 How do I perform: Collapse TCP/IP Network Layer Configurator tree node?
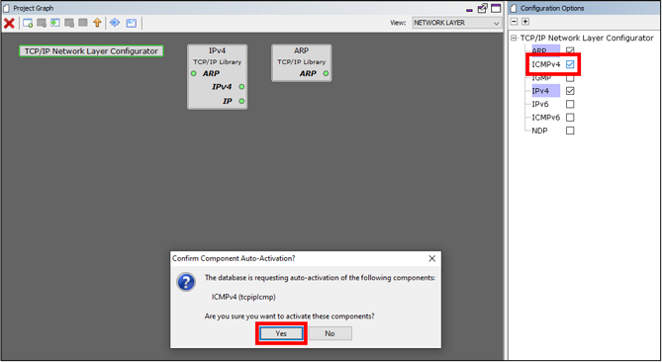click(x=514, y=38)
